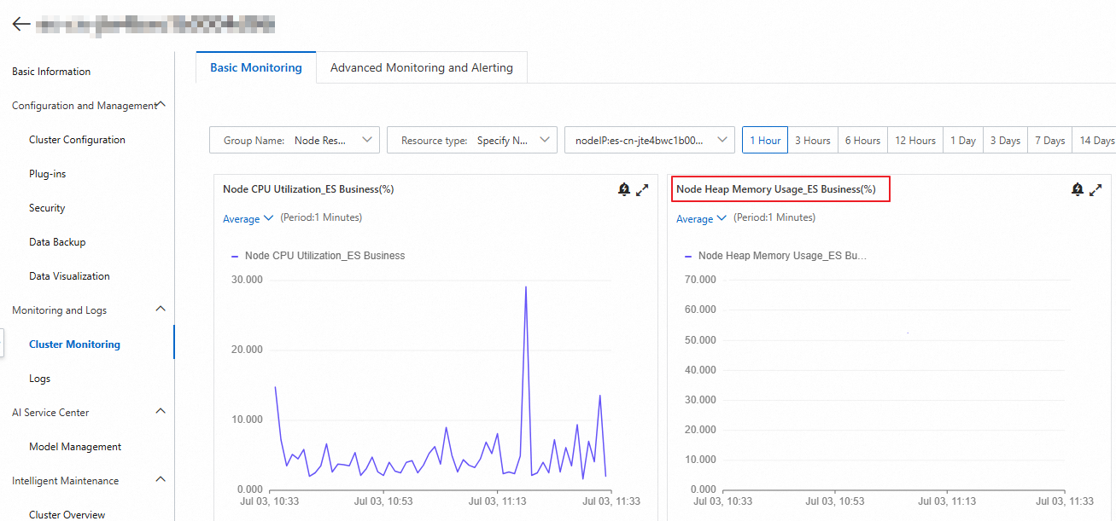Viewport: 1116px width, 521px height.
Task: Open Security settings page
Action: coord(47,208)
